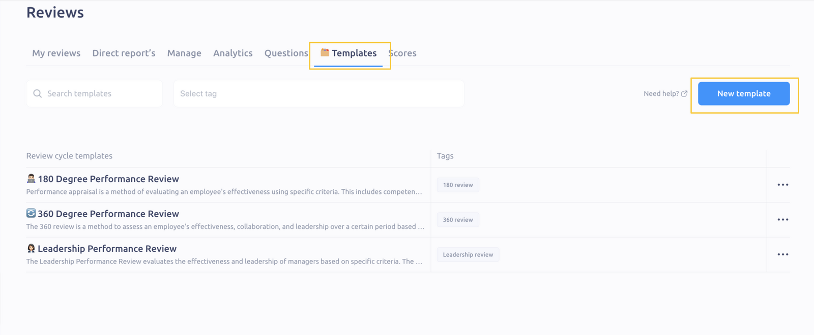Image resolution: width=814 pixels, height=335 pixels.
Task: Click the folder icon on Templates tab
Action: pyautogui.click(x=325, y=52)
